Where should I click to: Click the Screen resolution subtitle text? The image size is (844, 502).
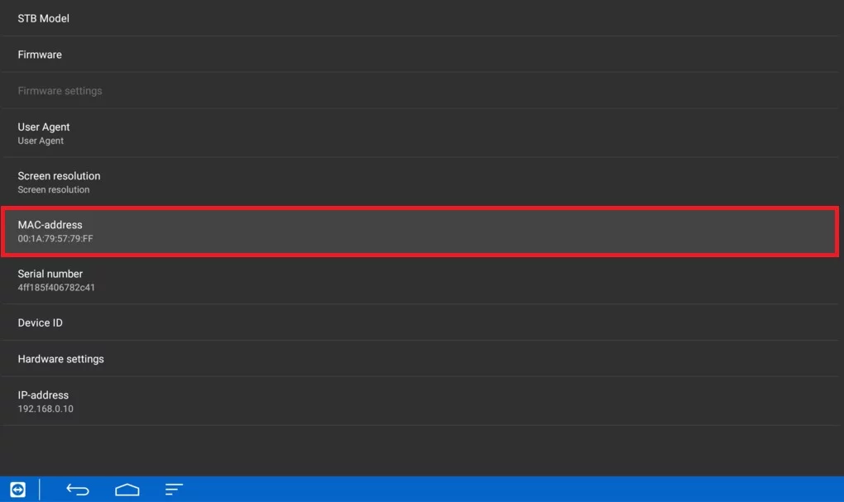pyautogui.click(x=53, y=189)
